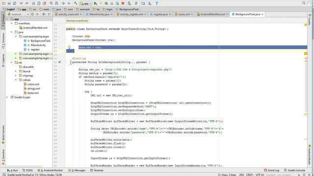Collapse the values folder
The height and width of the screenshot is (176, 314).
16,80
